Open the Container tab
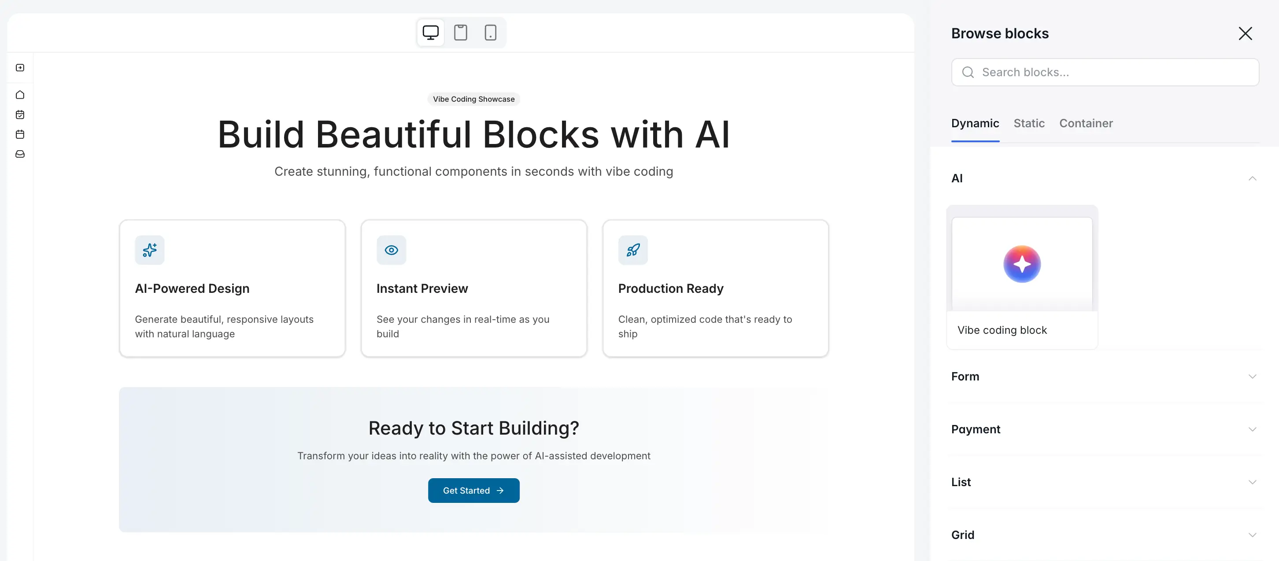Image resolution: width=1279 pixels, height=561 pixels. tap(1087, 123)
